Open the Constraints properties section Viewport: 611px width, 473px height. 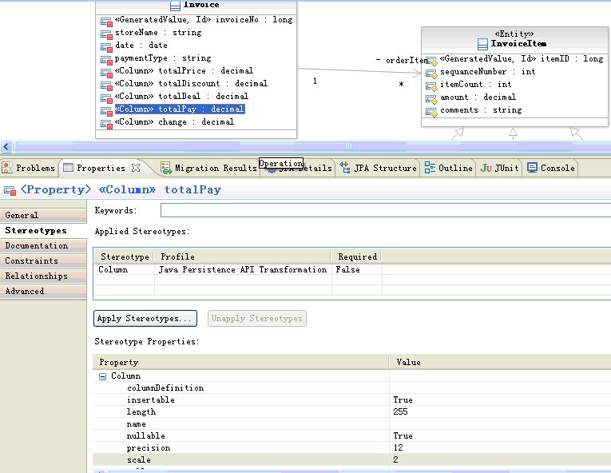pyautogui.click(x=43, y=261)
